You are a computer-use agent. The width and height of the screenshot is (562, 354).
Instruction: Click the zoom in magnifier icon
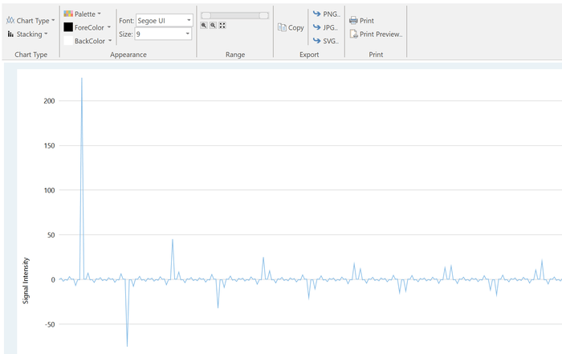click(x=205, y=26)
